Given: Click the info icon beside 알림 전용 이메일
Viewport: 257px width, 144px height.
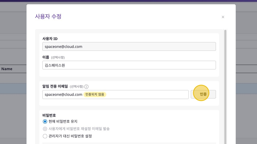Looking at the screenshot, I should (86, 87).
